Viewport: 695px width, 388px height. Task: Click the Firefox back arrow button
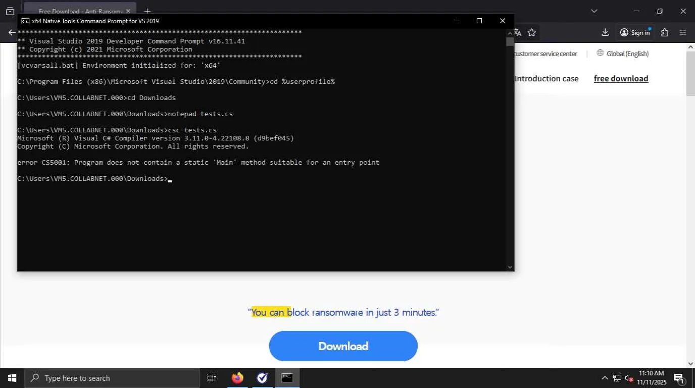[12, 32]
